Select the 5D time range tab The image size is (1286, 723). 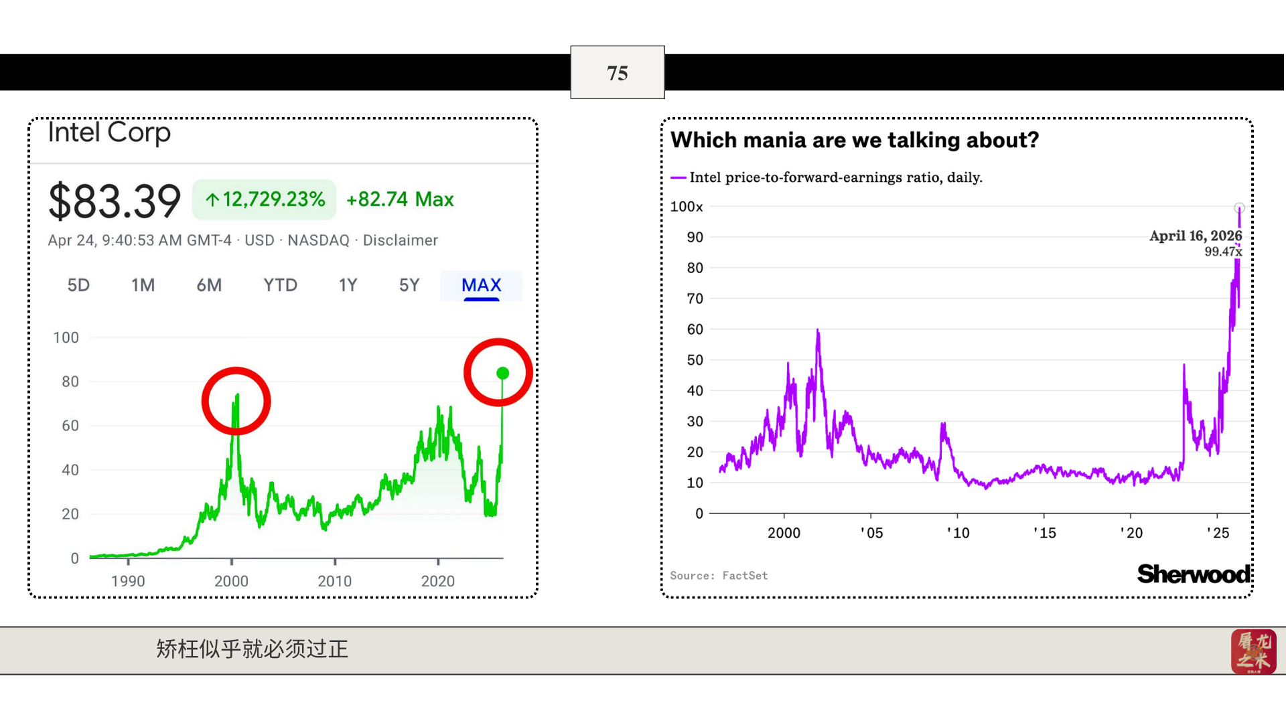78,285
